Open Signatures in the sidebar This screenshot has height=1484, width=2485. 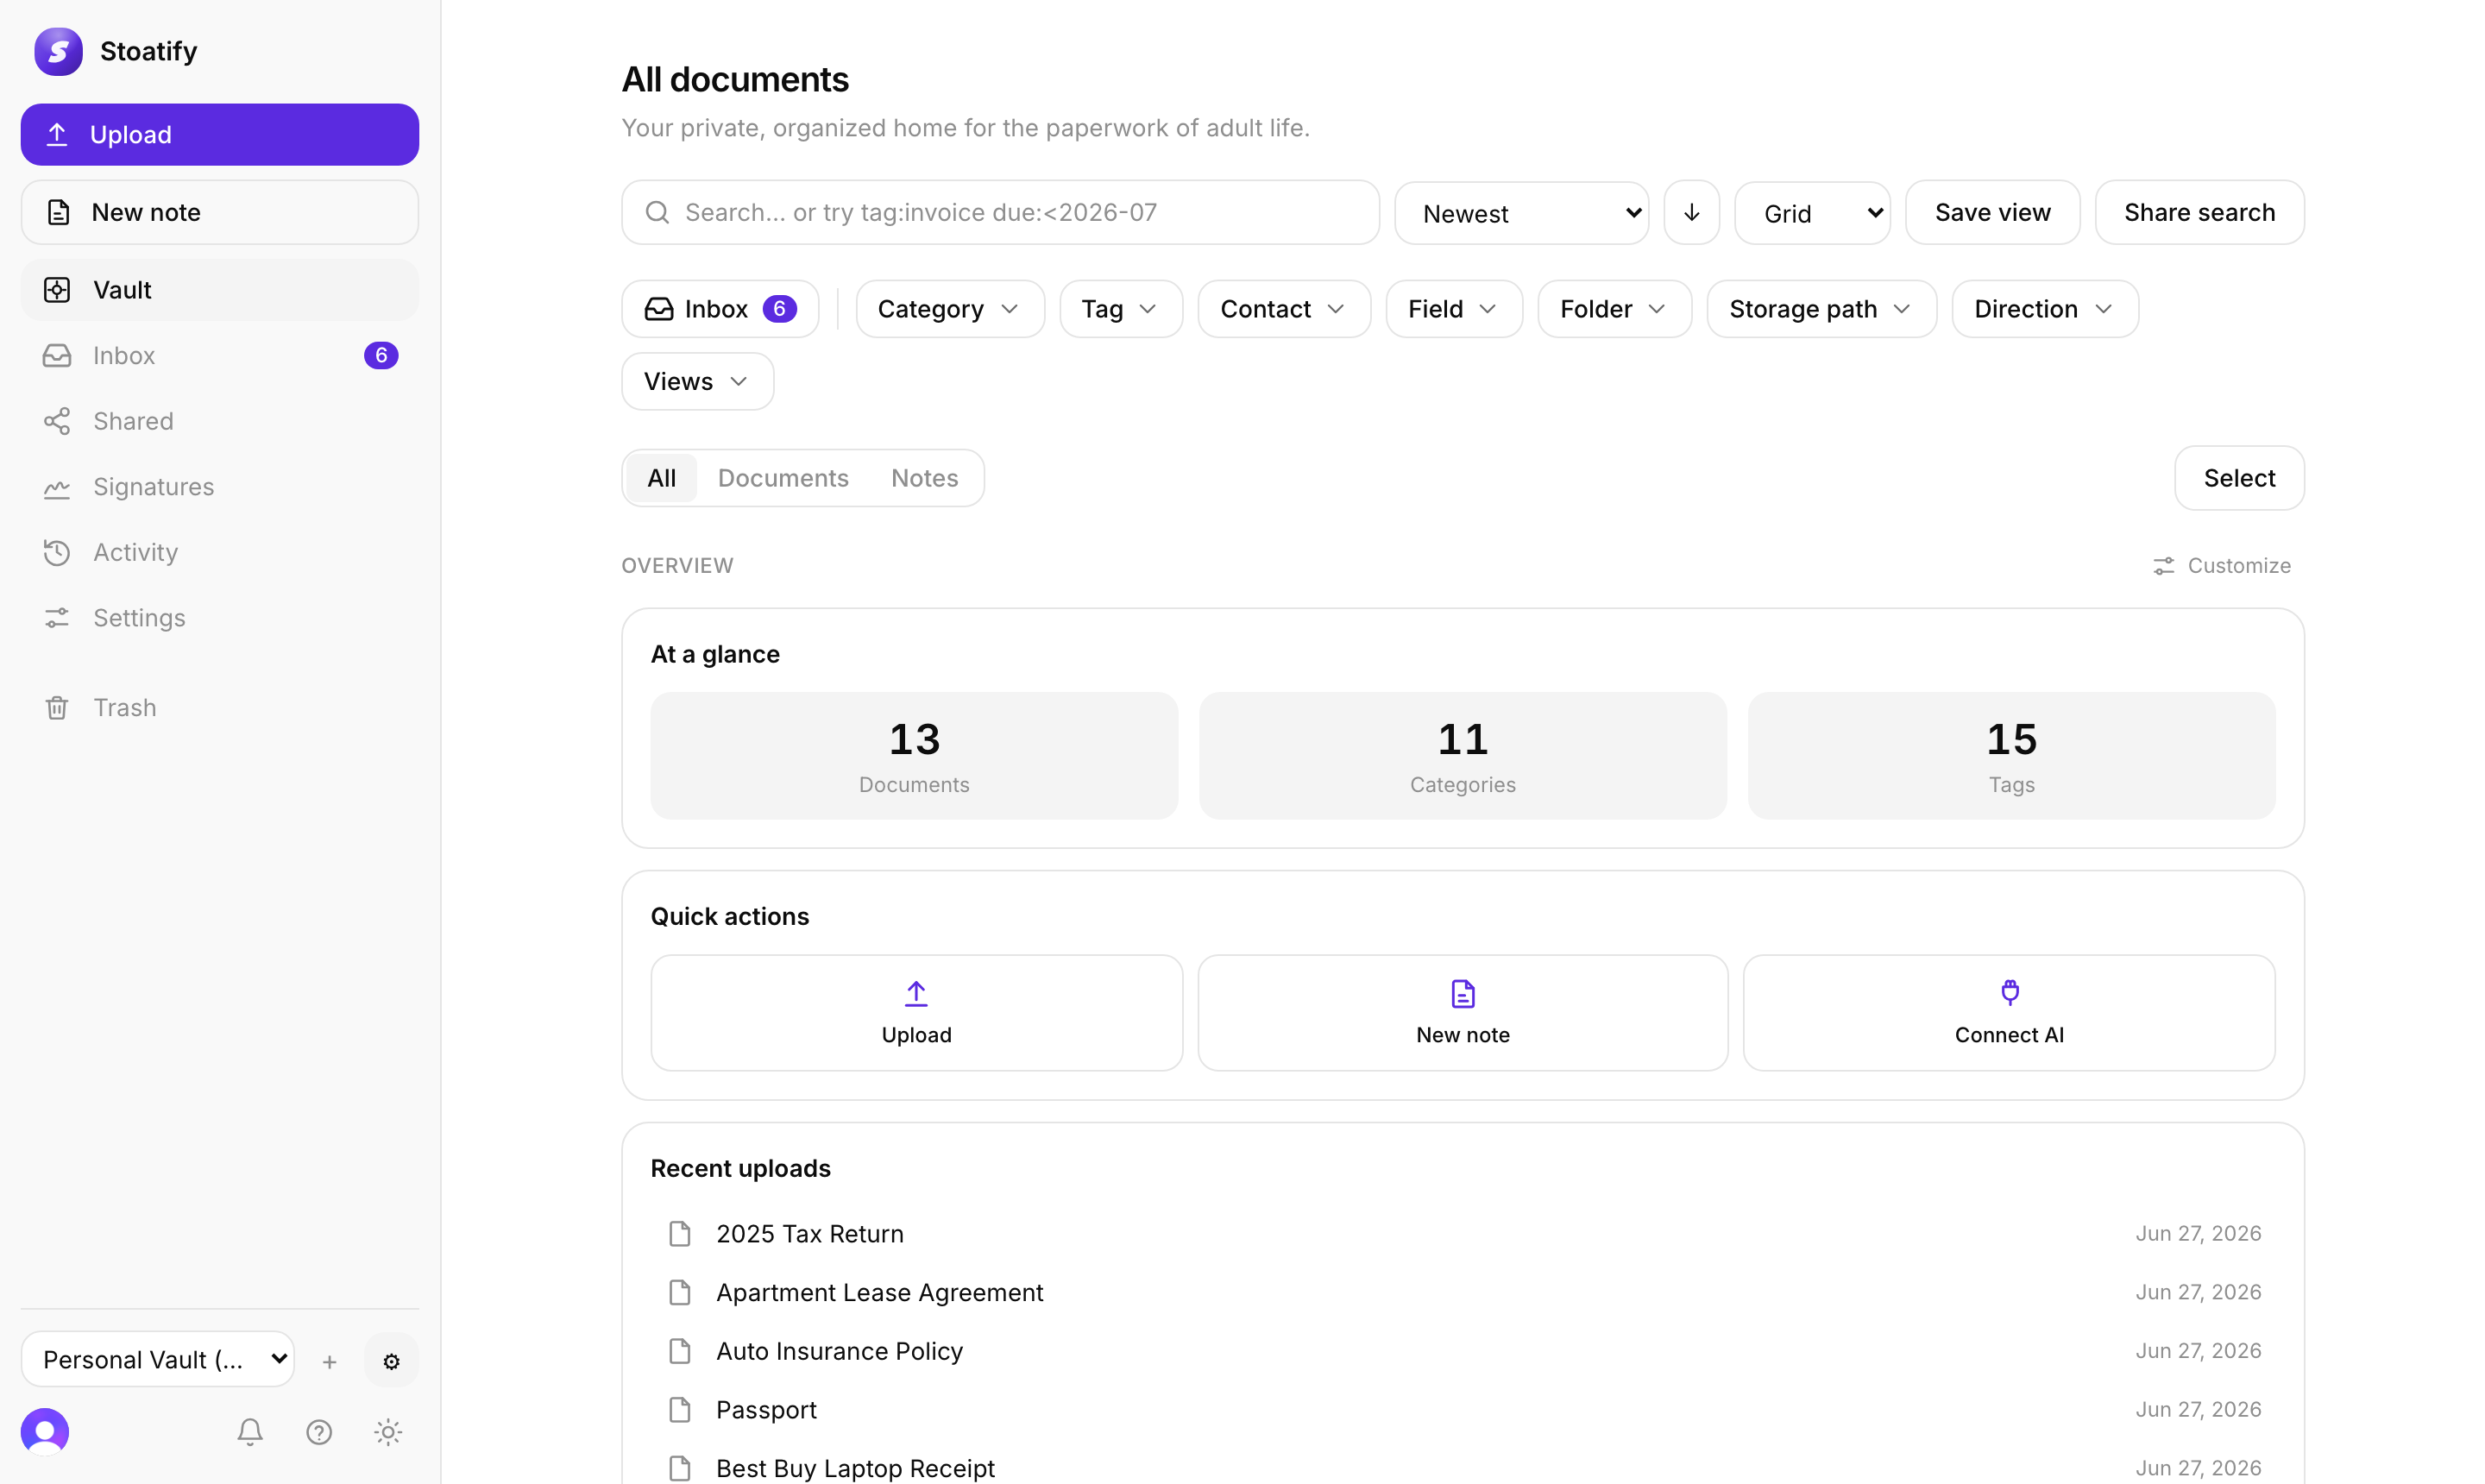coord(220,487)
